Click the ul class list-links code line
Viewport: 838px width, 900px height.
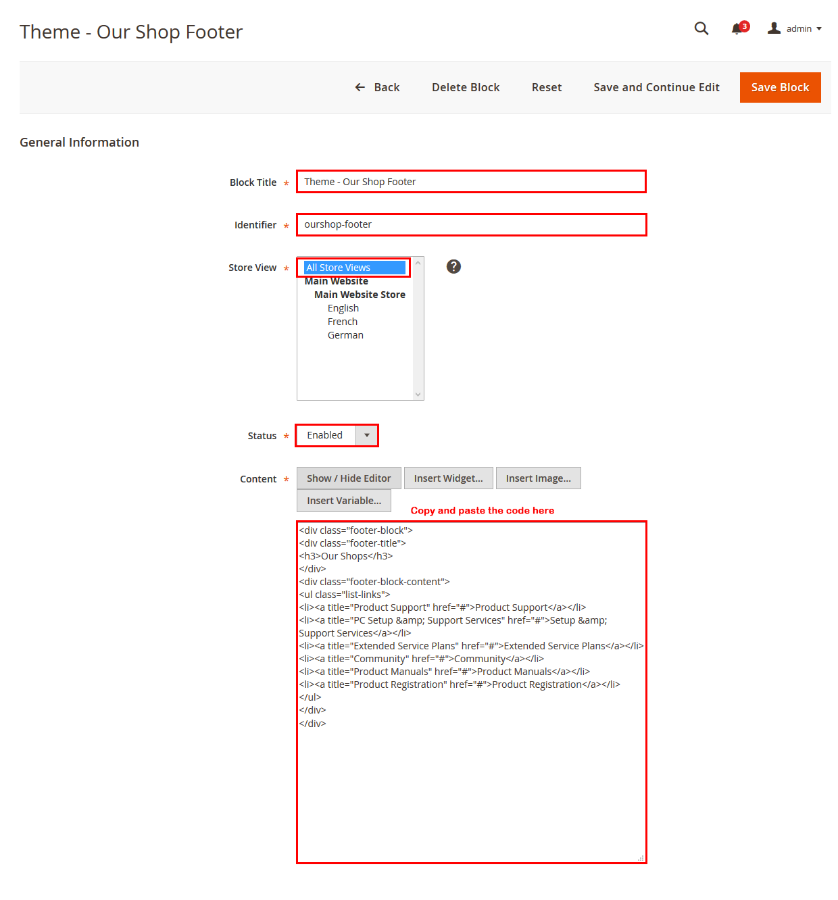point(345,595)
